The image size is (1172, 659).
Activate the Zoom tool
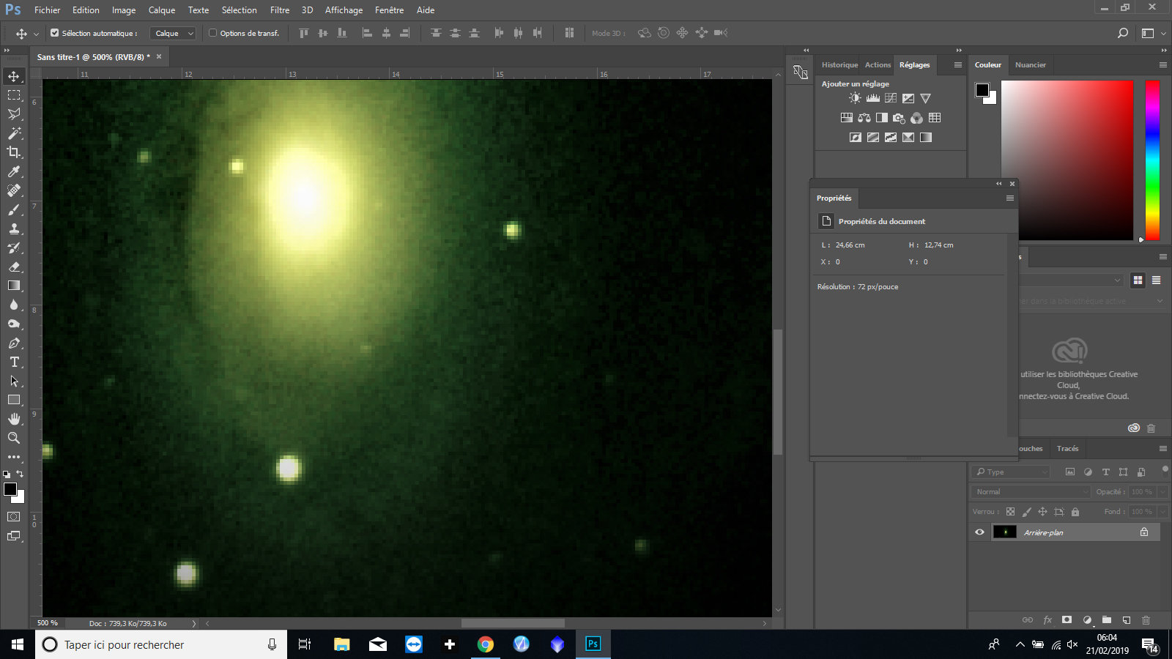(14, 438)
